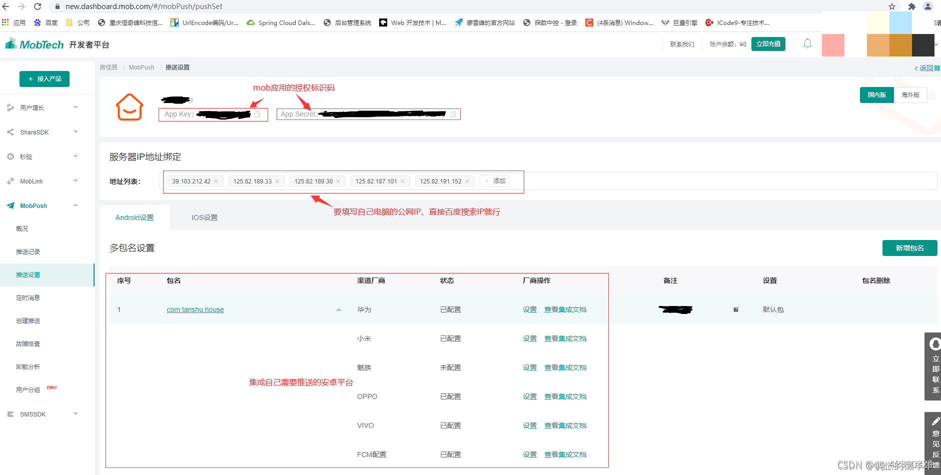Click 查看集成文档 for OPPO channel
The image size is (941, 475).
(565, 396)
